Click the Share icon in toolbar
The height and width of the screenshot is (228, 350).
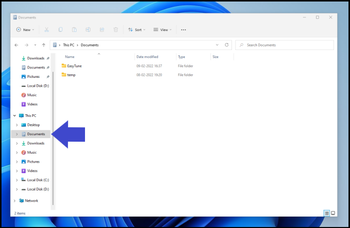coord(101,30)
